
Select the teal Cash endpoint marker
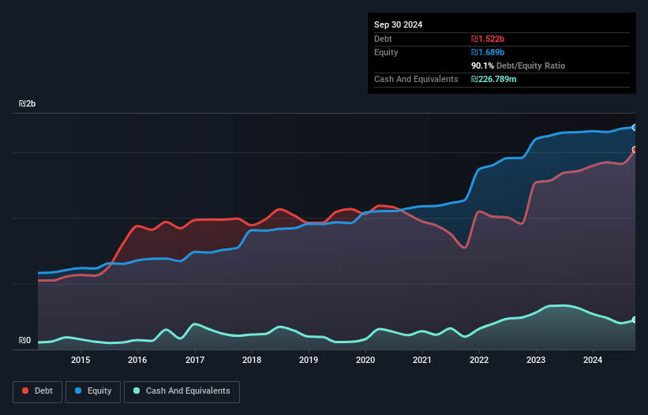[635, 320]
